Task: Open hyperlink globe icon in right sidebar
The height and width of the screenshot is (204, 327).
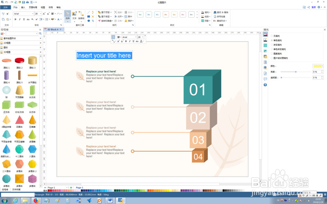Action: point(265,68)
